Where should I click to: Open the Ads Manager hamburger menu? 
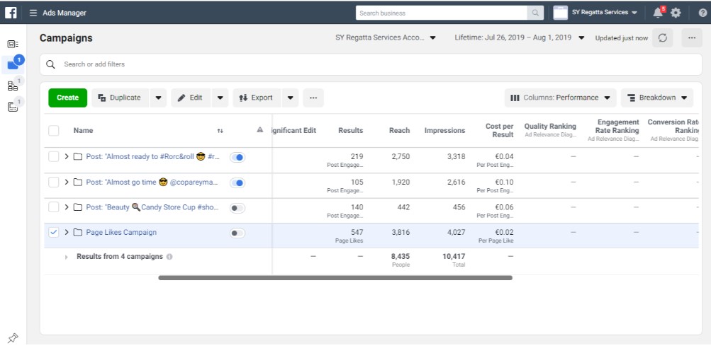33,13
